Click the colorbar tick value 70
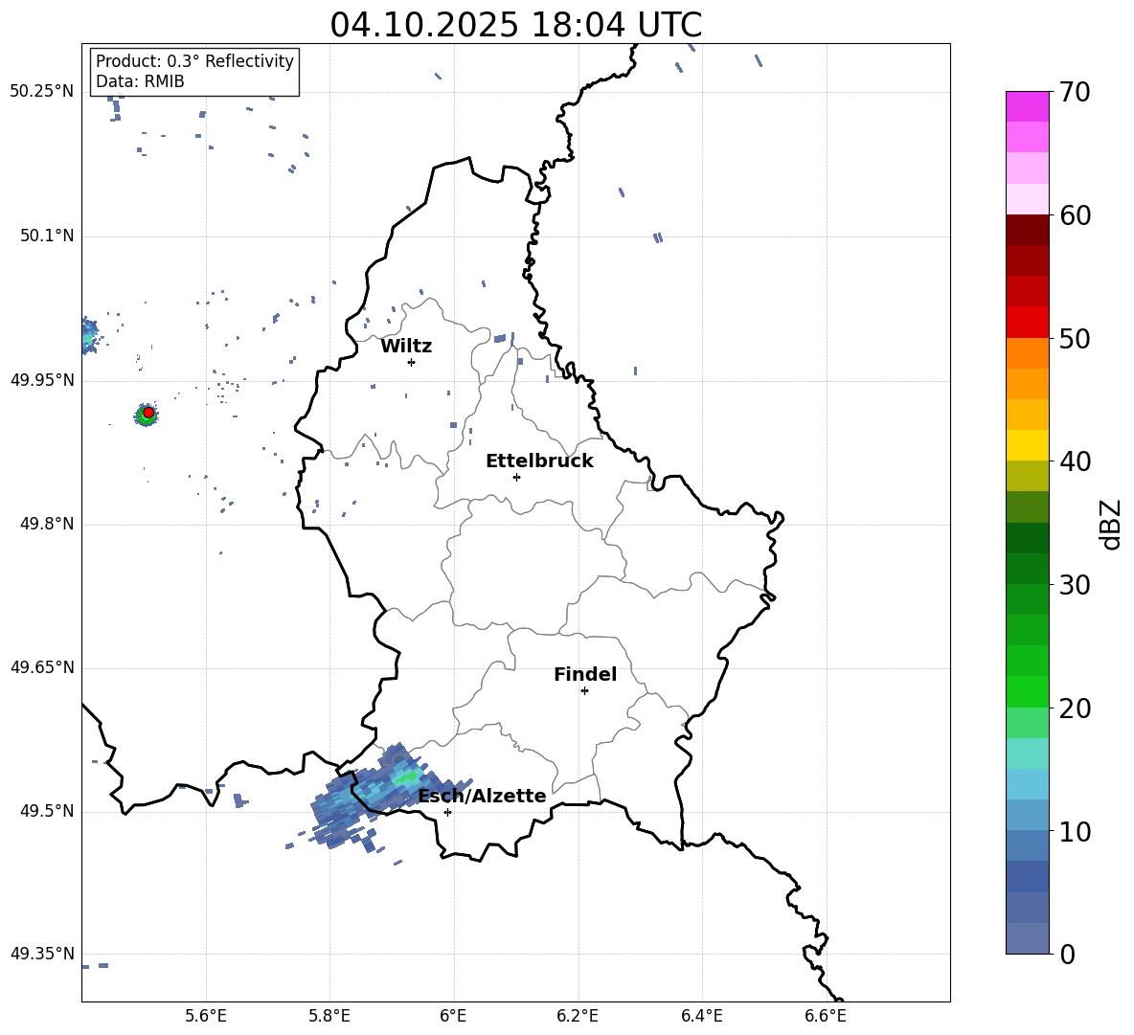1134x1035 pixels. coord(1076,92)
